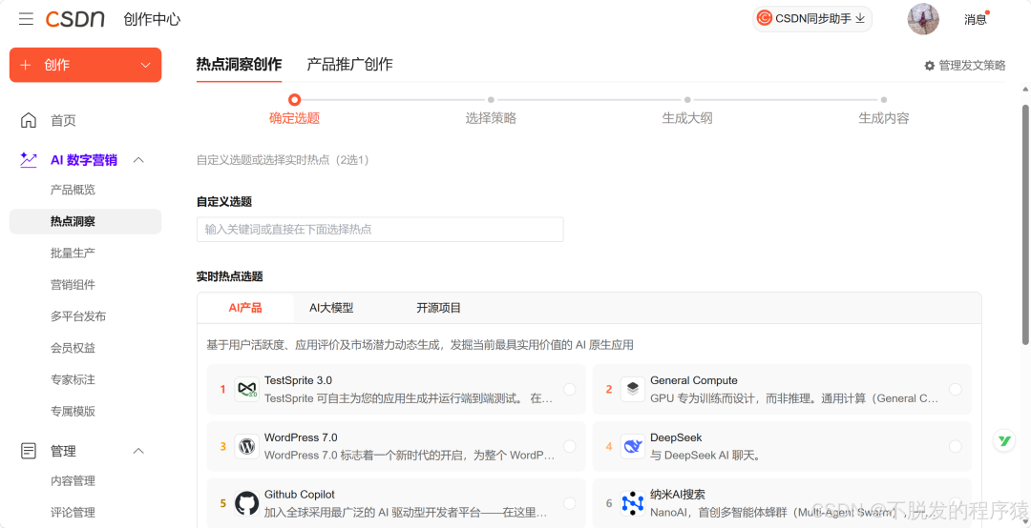Switch to 热点洞察创作 tab
The height and width of the screenshot is (528, 1031).
239,65
